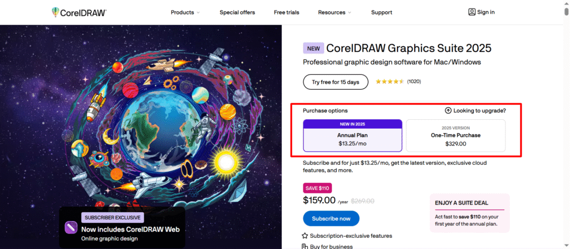The height and width of the screenshot is (249, 570).
Task: Click the space artwork hero image
Action: (x=141, y=137)
